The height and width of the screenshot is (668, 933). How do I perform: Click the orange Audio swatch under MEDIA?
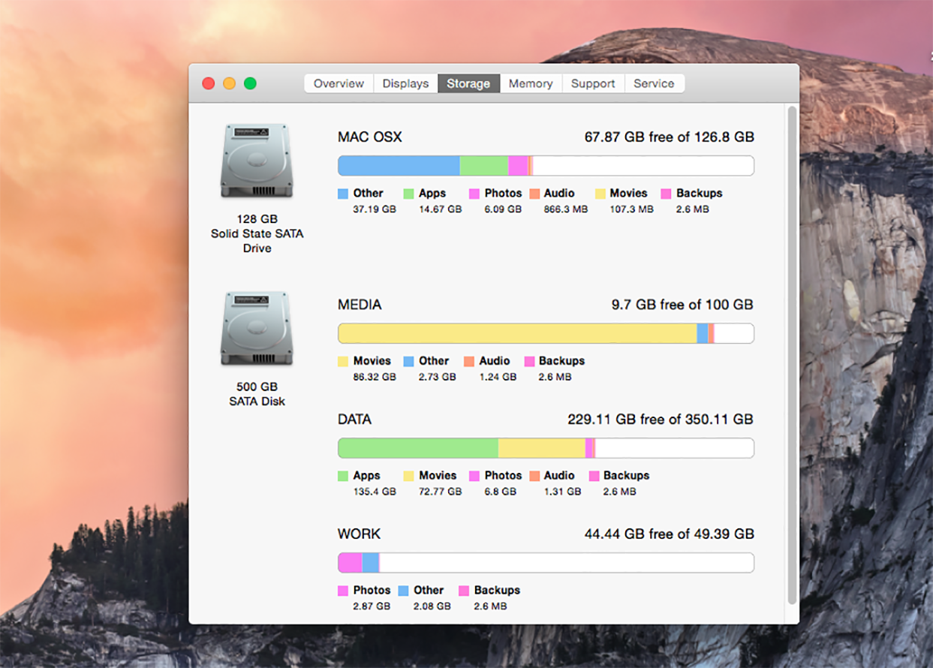469,362
